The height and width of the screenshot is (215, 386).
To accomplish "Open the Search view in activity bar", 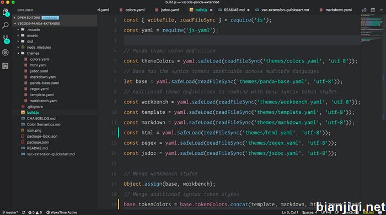I will (6, 25).
